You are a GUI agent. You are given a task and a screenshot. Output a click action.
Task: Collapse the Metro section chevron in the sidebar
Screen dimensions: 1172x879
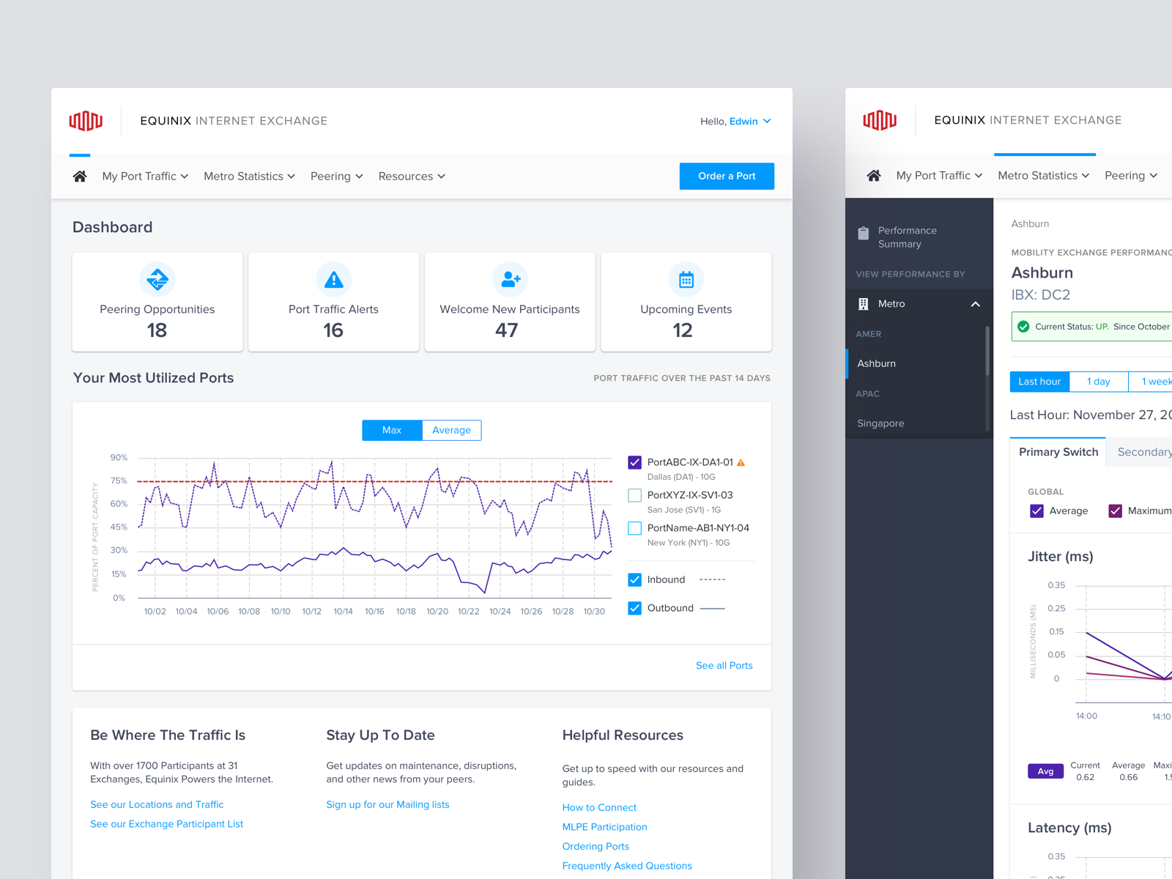click(x=975, y=304)
